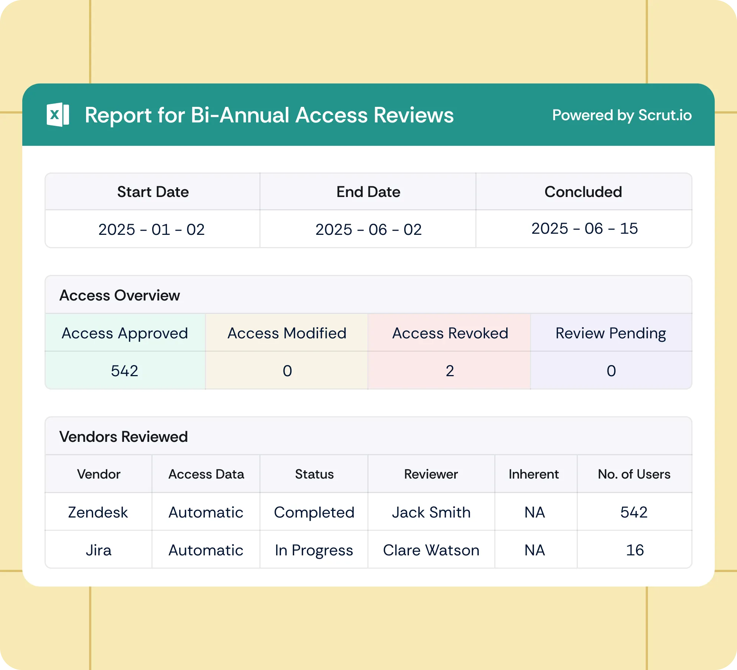
Task: Click the Powered by Scrut.io link
Action: click(622, 115)
